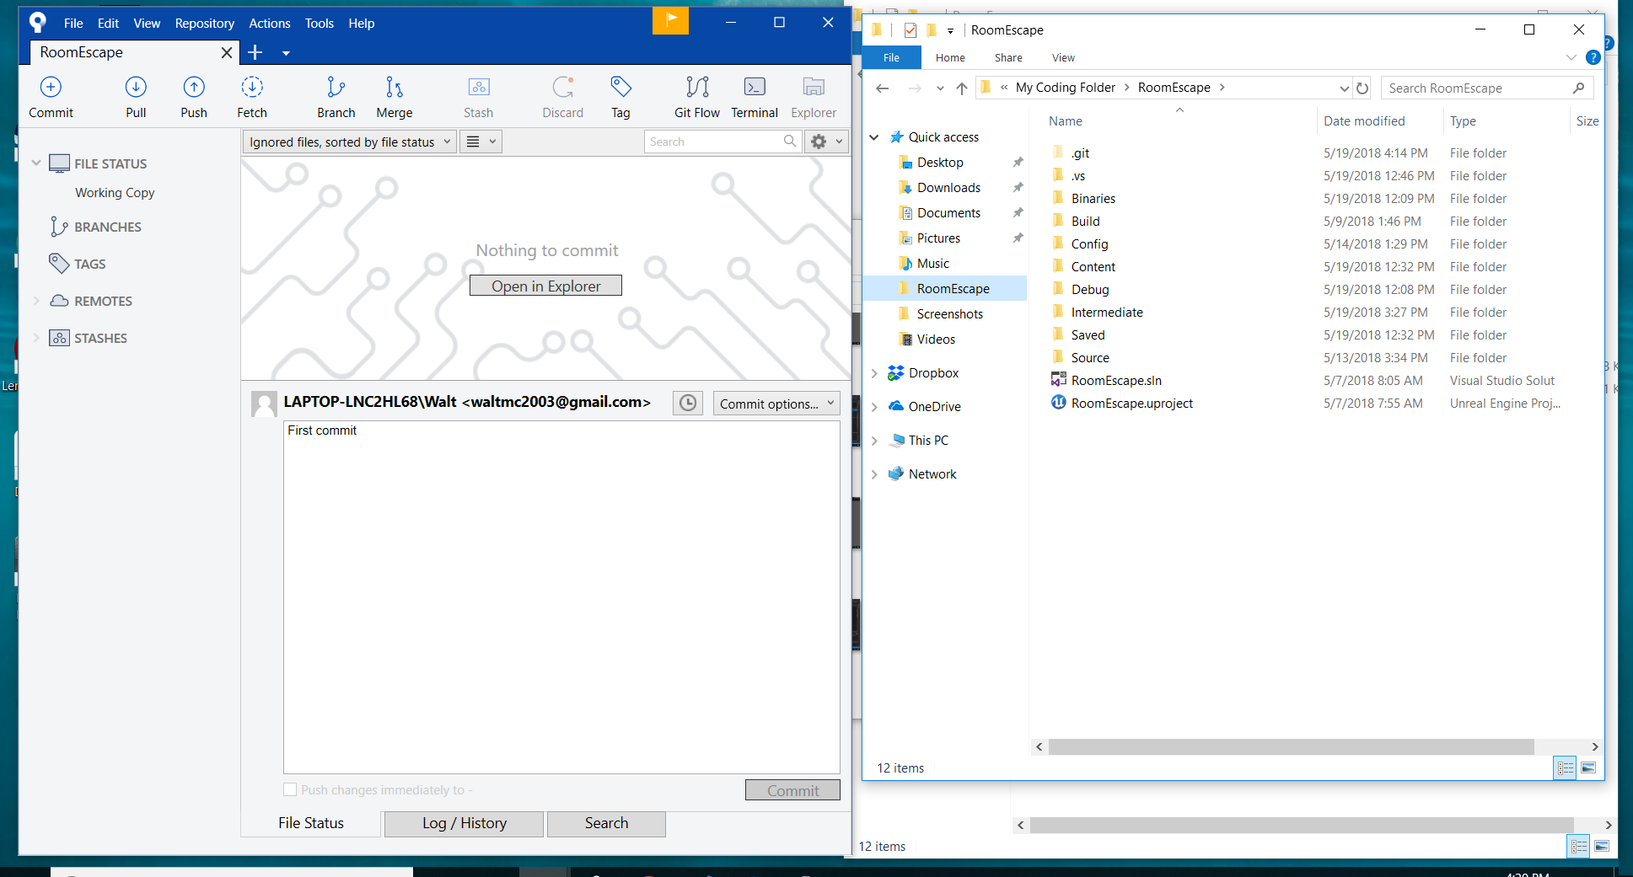Viewport: 1633px width, 877px height.
Task: Go up one folder level in File Explorer
Action: (x=962, y=88)
